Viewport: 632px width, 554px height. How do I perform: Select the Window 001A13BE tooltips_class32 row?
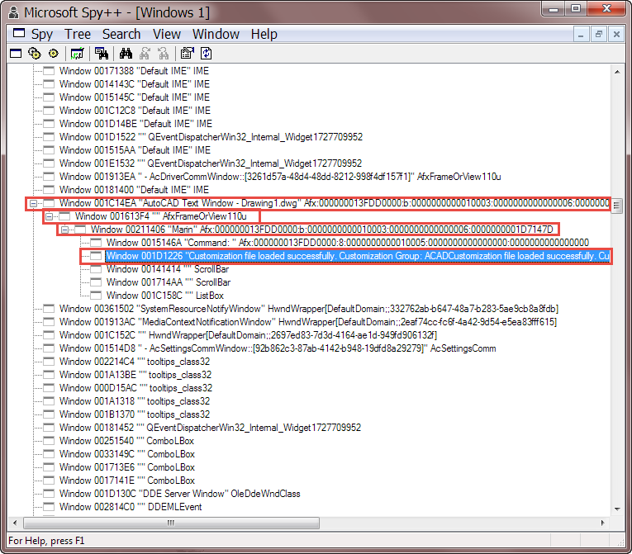tap(135, 375)
